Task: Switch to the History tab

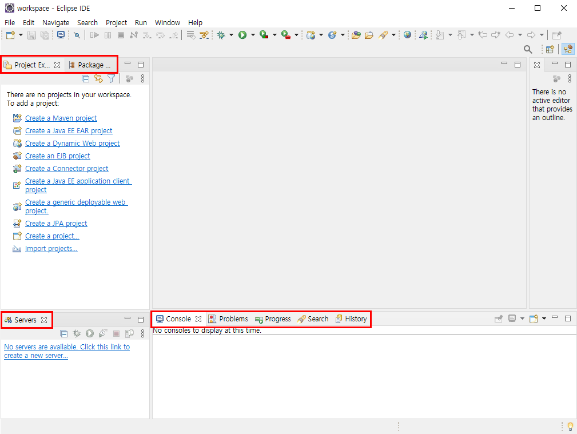Action: (x=351, y=319)
